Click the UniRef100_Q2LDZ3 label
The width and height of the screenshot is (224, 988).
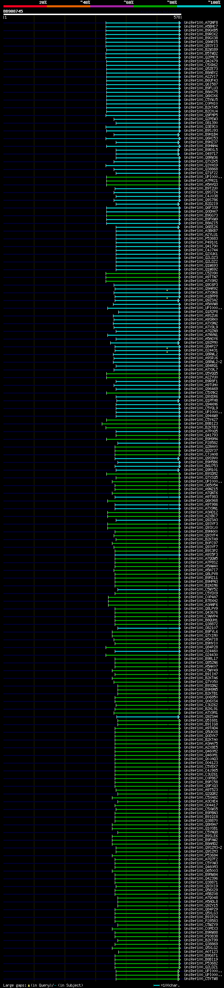(x=201, y=258)
